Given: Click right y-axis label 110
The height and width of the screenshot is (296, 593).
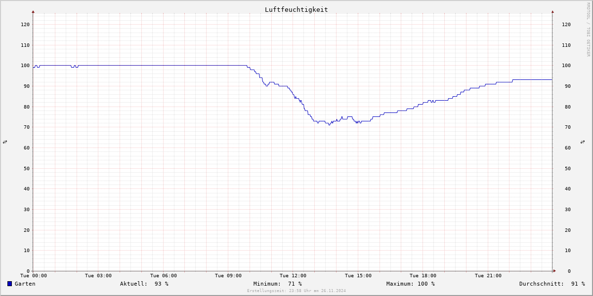Looking at the screenshot, I should click(x=566, y=45).
